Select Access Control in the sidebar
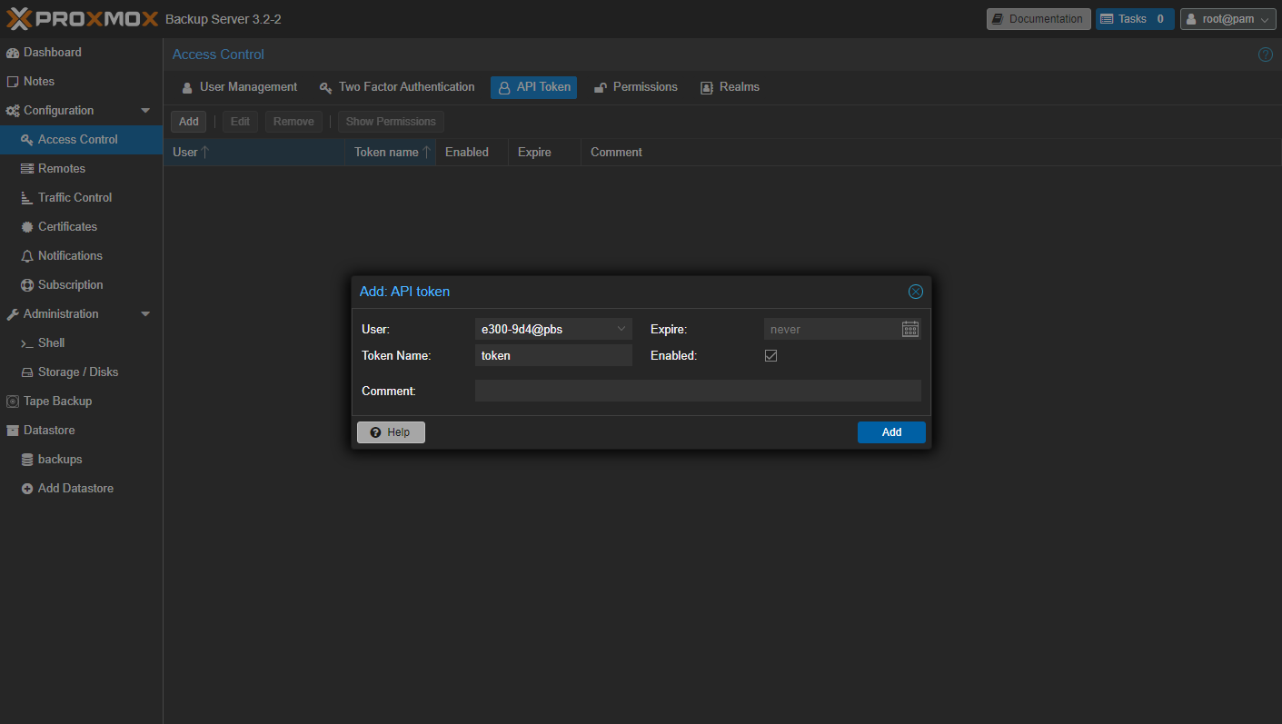Screen dimensions: 1282x724 (x=81, y=140)
